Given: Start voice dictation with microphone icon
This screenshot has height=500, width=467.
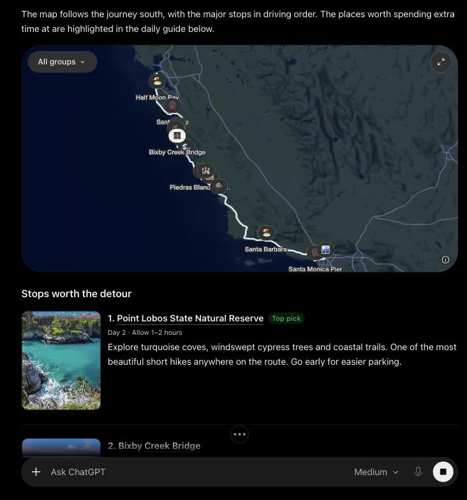Looking at the screenshot, I should [x=418, y=472].
